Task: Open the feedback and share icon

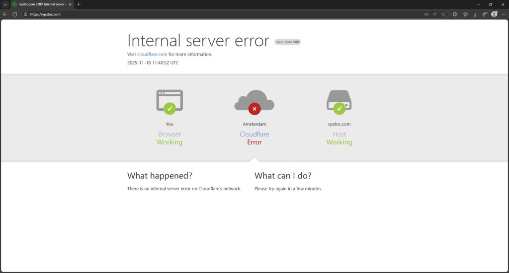Action: point(484,14)
